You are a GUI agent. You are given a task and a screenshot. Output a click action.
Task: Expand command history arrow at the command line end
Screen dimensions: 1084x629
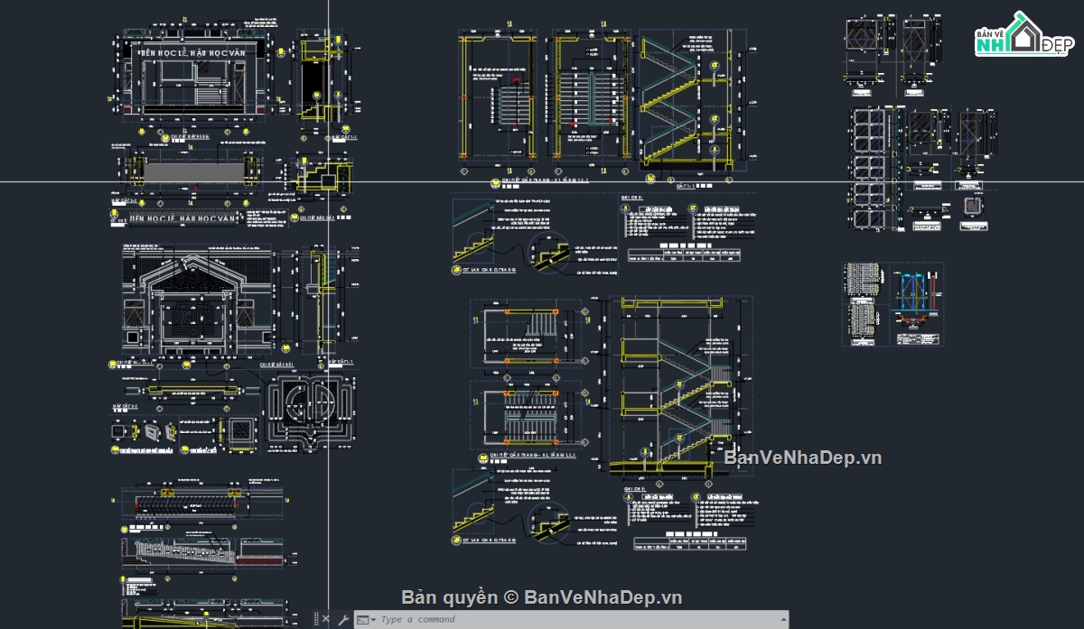783,620
